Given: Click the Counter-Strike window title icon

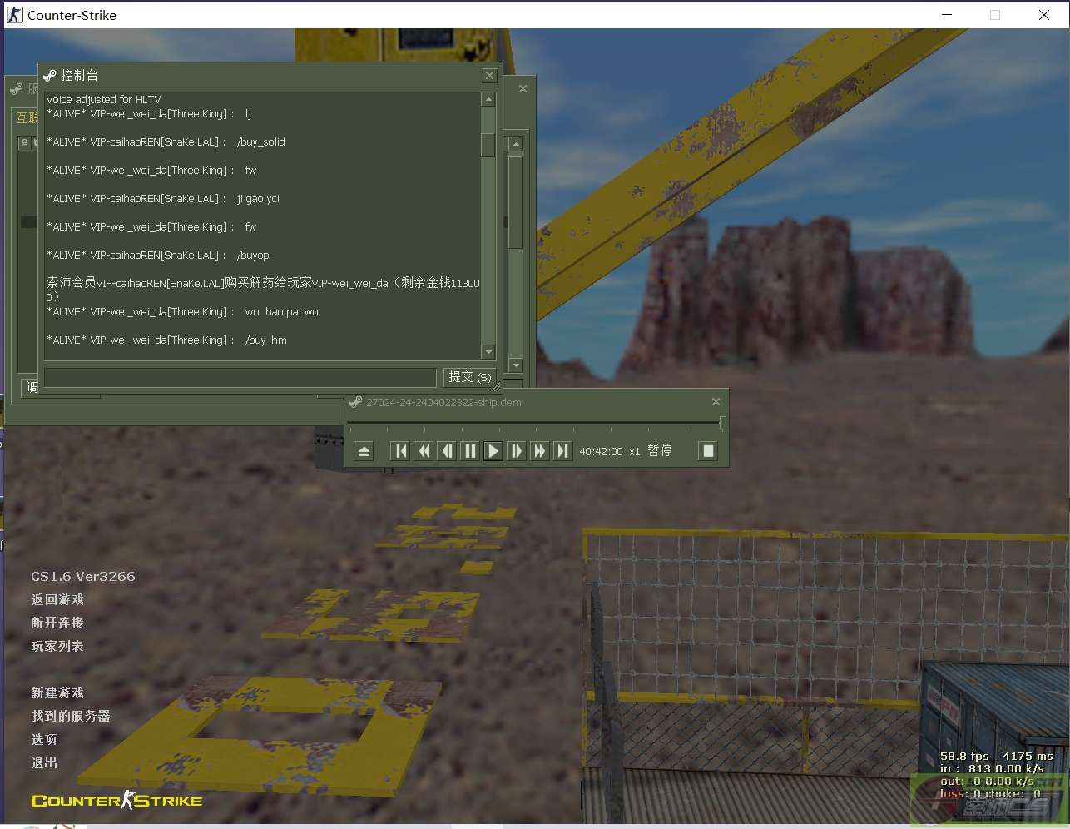Looking at the screenshot, I should [x=15, y=15].
